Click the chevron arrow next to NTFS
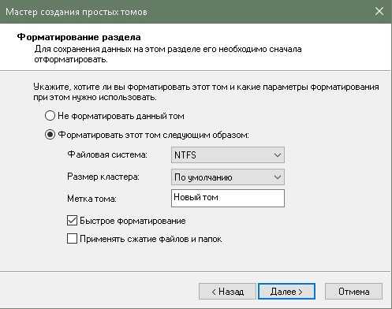 coord(277,155)
